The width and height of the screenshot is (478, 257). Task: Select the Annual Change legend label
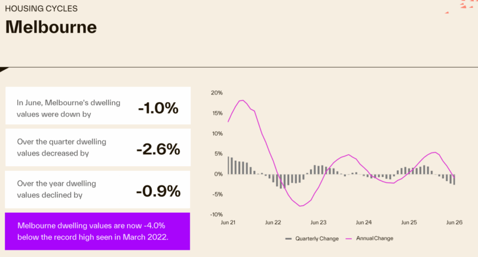(x=375, y=238)
